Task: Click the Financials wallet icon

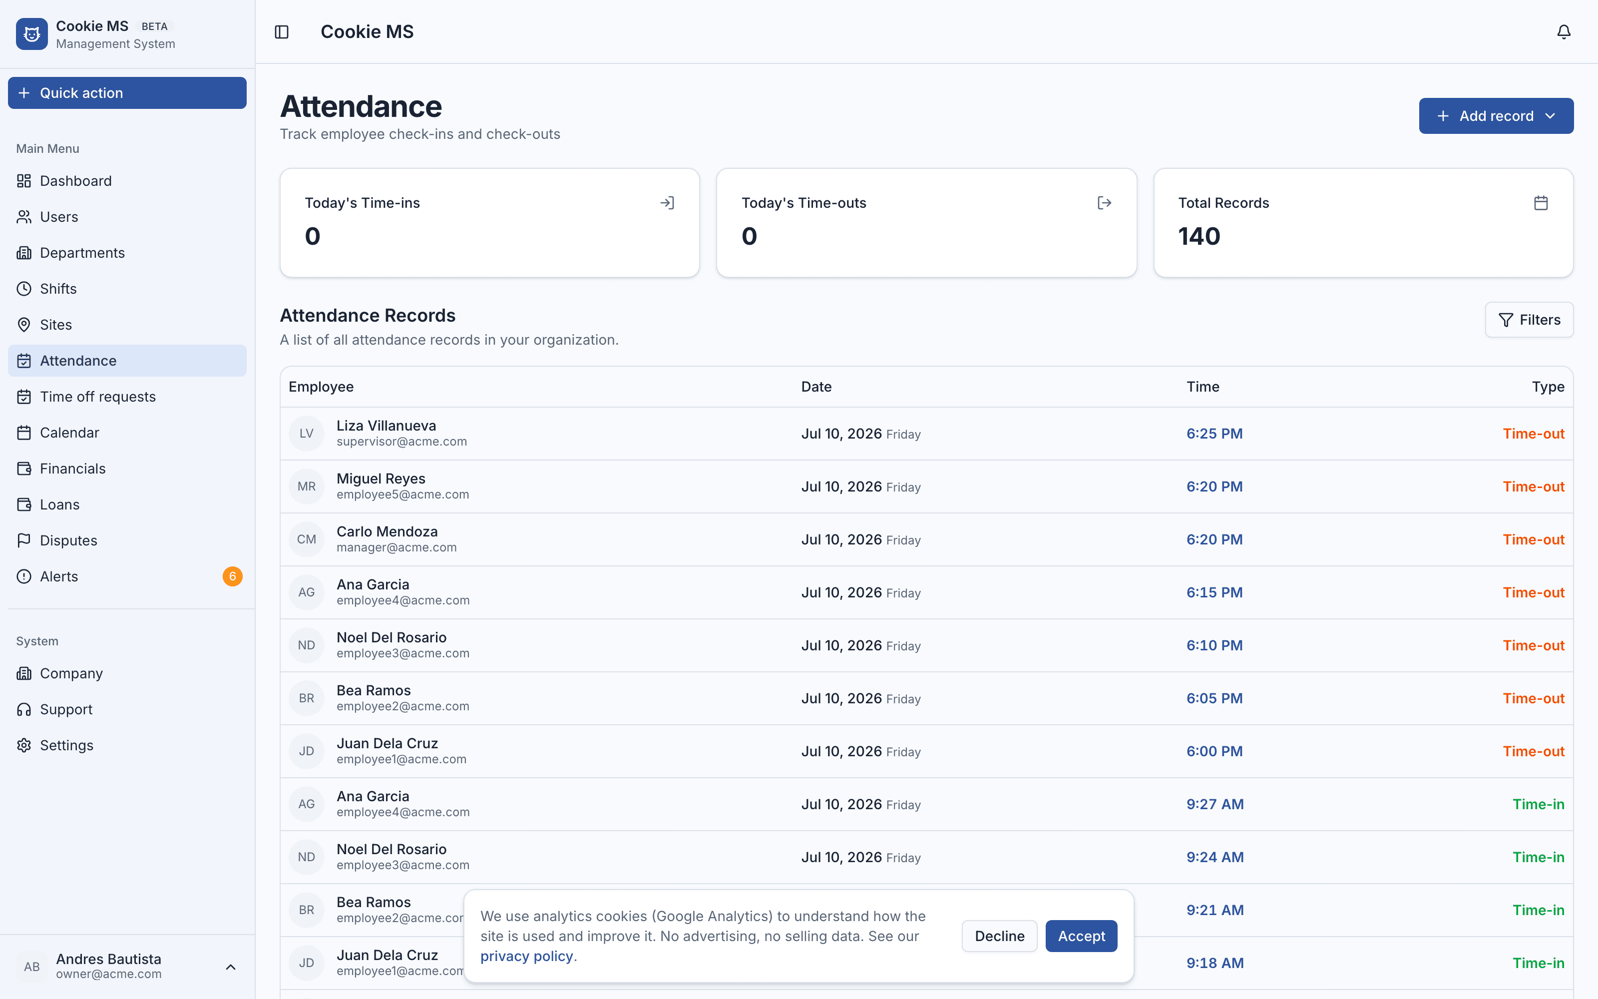Action: point(24,469)
